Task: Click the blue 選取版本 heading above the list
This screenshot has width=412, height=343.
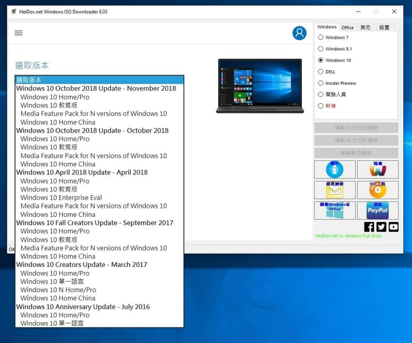Action: pos(32,65)
